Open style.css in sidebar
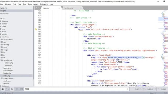Image resolution: width=168 pixels, height=94 pixels. pyautogui.click(x=6, y=84)
